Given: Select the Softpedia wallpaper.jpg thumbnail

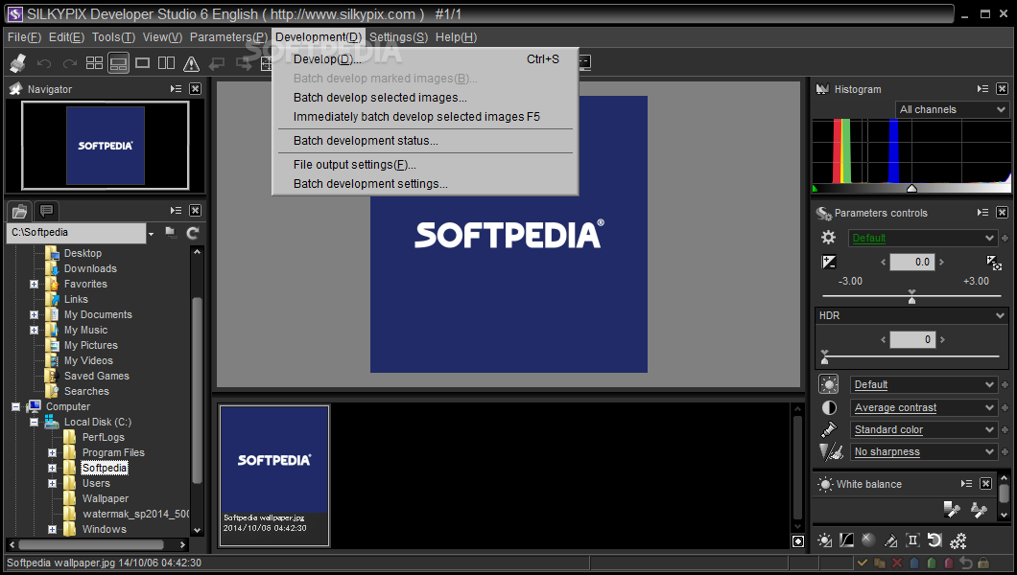Looking at the screenshot, I should [x=274, y=475].
